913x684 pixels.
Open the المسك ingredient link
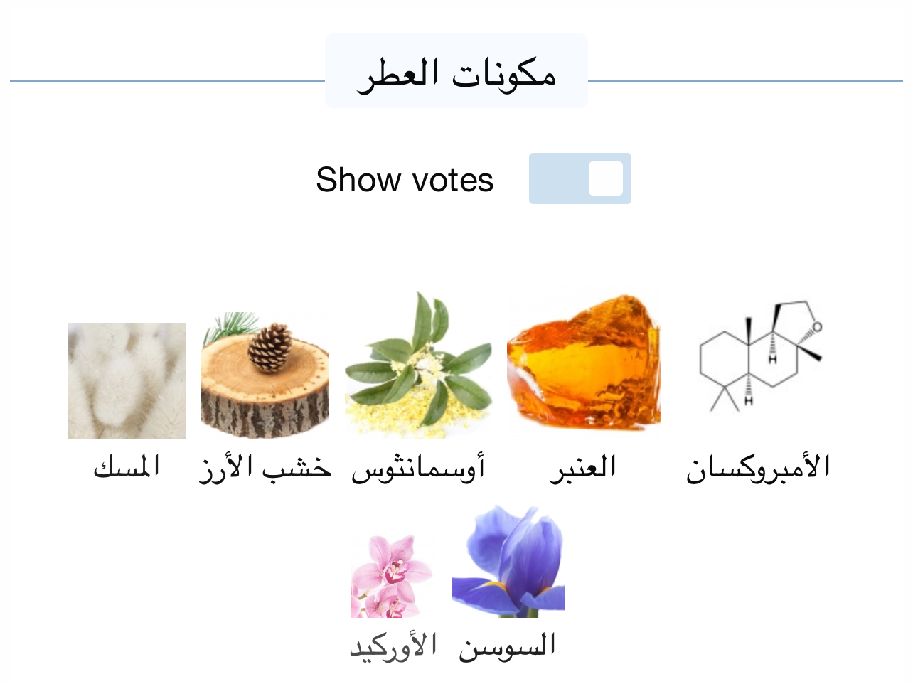(x=127, y=467)
